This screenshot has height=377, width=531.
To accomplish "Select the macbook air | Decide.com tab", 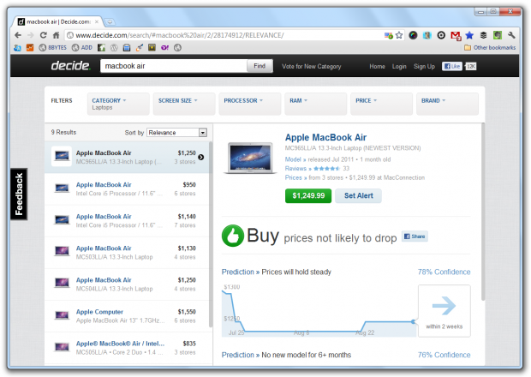I will [x=57, y=21].
